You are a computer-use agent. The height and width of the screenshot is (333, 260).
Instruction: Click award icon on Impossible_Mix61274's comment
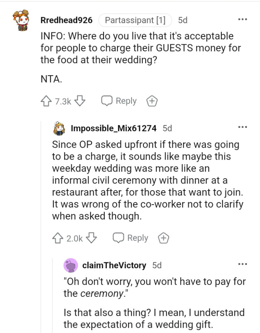[x=163, y=238]
